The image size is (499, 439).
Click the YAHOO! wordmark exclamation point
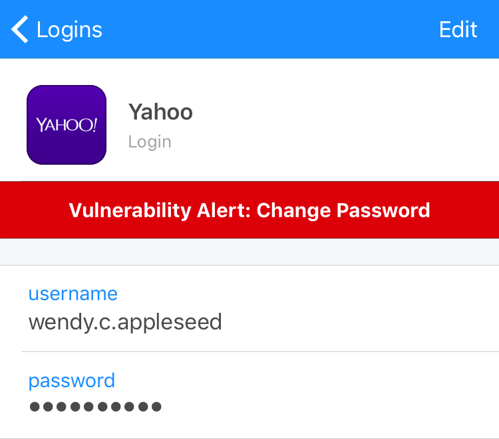(x=94, y=124)
